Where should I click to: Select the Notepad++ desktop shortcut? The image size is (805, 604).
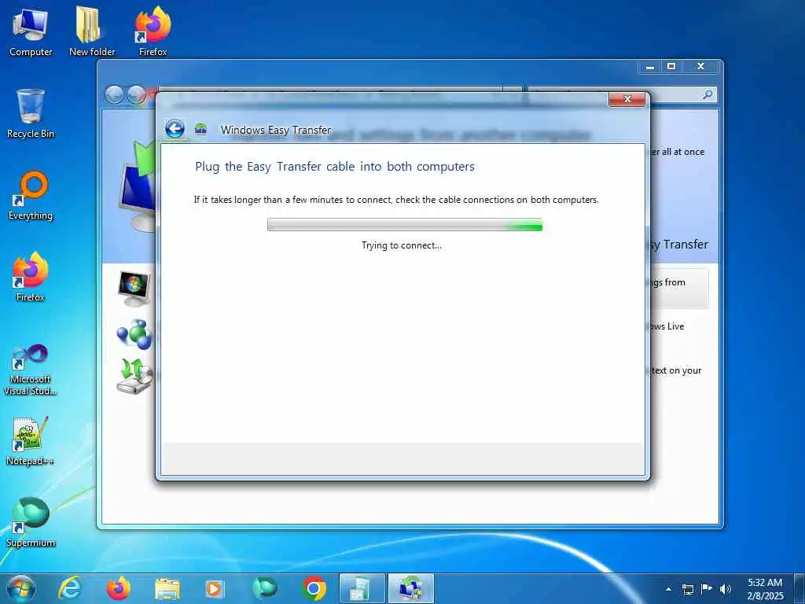click(x=31, y=441)
